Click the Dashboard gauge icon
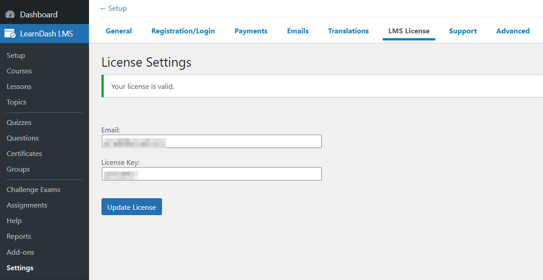 point(10,14)
